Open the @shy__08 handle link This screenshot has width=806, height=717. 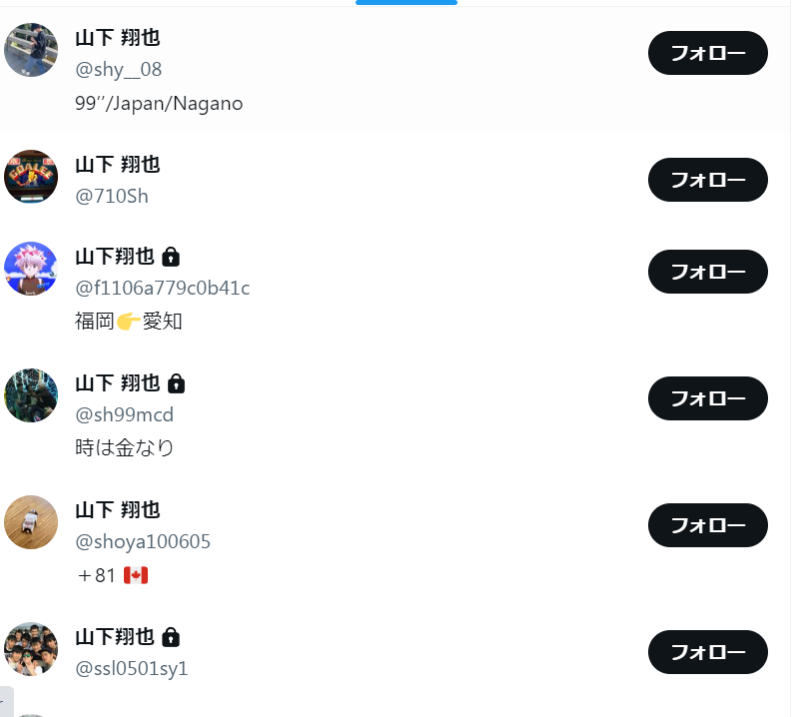pos(118,70)
